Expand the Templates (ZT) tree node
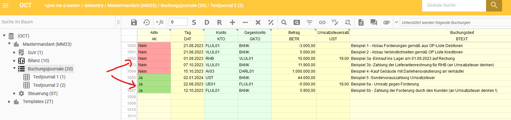Screen dimensions: 511x120 (9, 101)
